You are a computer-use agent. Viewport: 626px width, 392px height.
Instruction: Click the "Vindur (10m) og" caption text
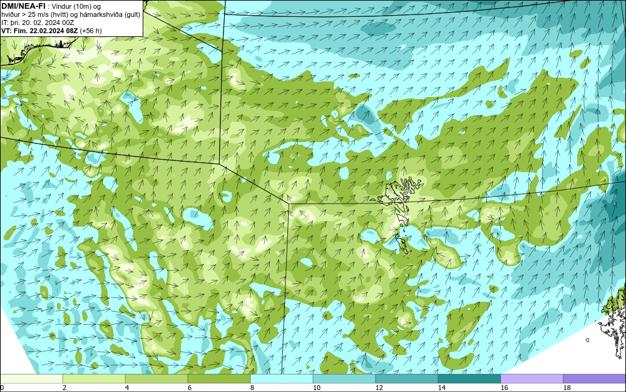[76, 6]
